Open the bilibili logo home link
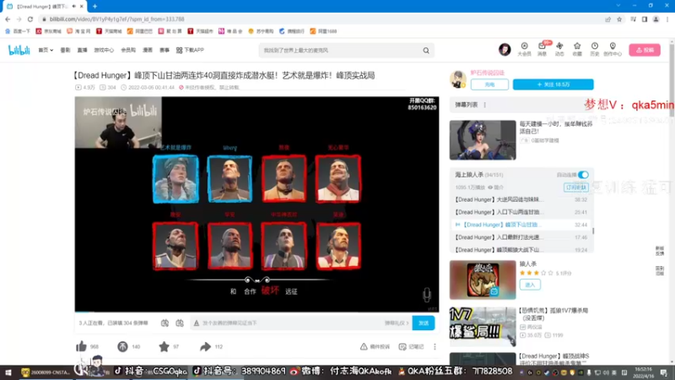 19,50
